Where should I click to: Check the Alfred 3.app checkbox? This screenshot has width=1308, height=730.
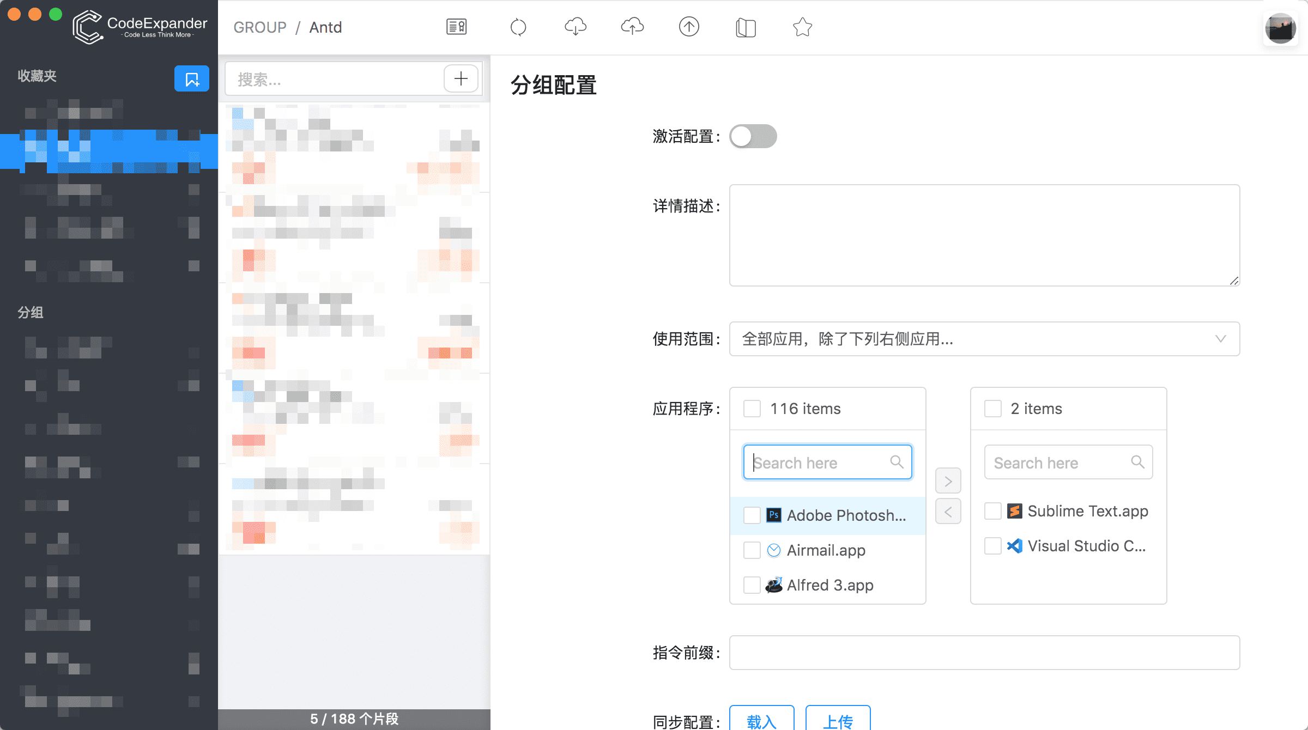tap(752, 585)
